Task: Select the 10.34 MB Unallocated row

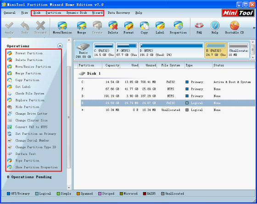Action: click(164, 110)
